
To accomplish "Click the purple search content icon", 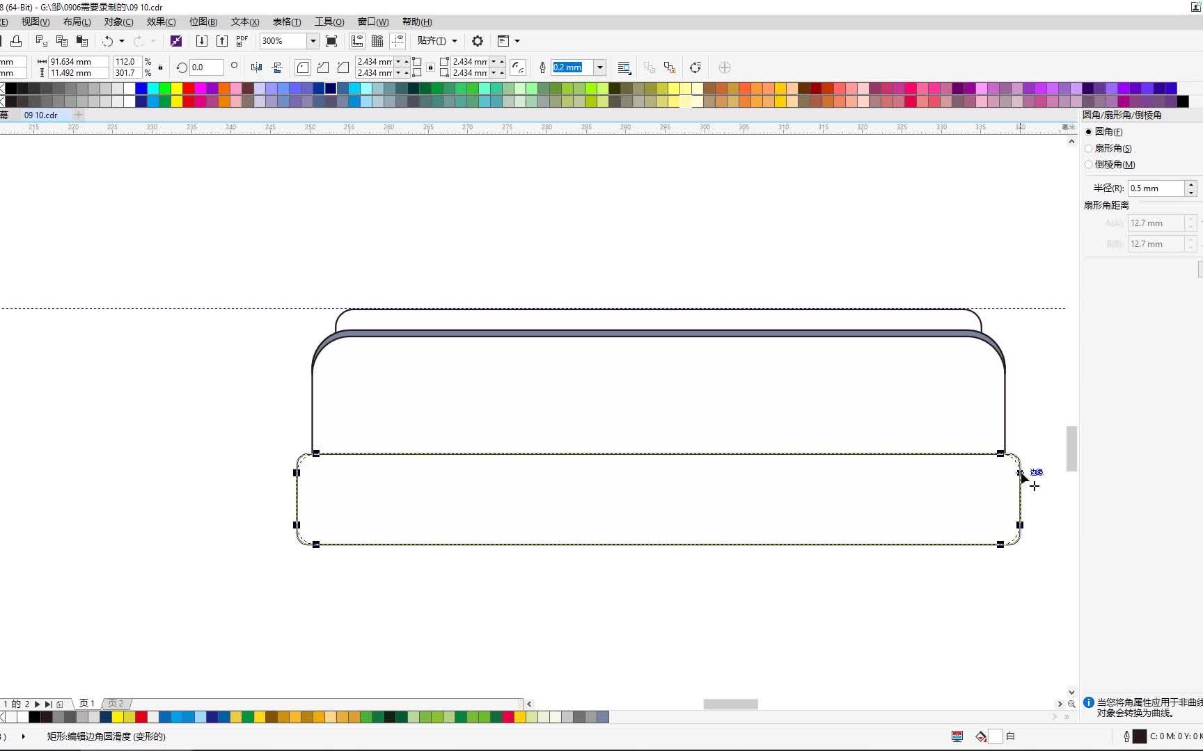I will click(x=176, y=41).
